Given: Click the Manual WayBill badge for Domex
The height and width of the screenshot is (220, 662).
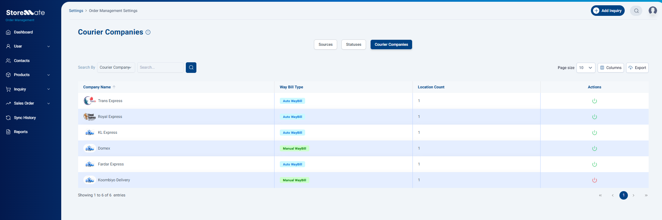Looking at the screenshot, I should point(295,149).
